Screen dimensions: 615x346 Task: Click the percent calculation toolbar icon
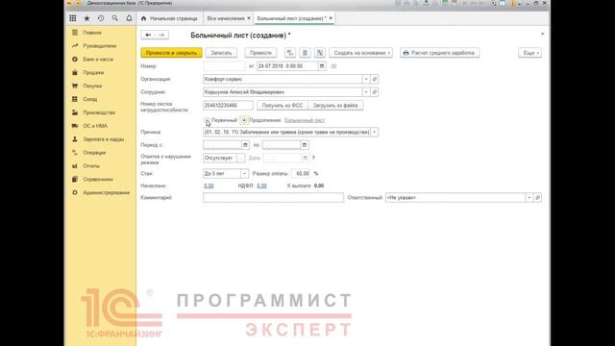[320, 53]
